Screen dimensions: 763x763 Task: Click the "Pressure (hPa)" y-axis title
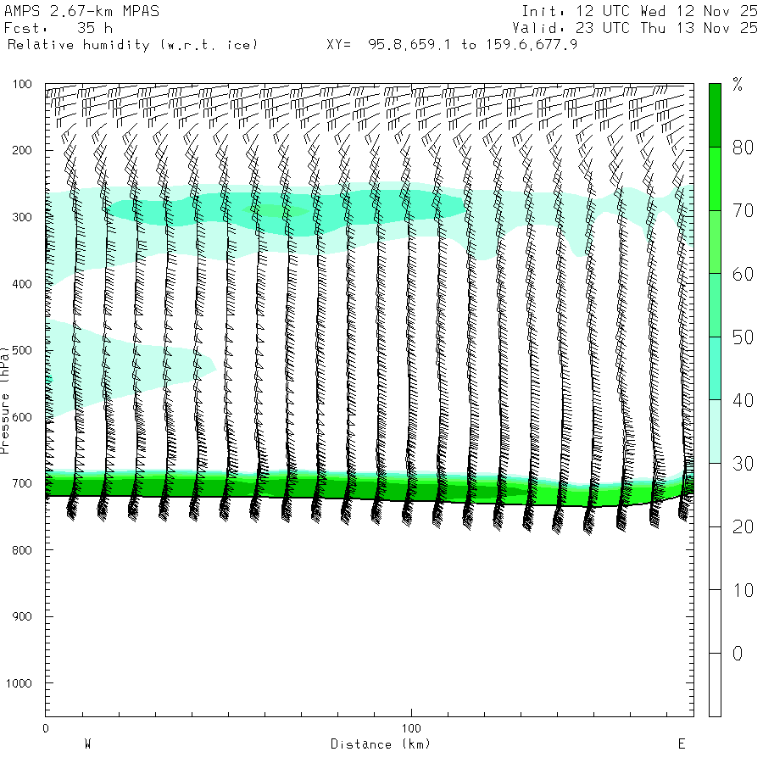[5, 398]
